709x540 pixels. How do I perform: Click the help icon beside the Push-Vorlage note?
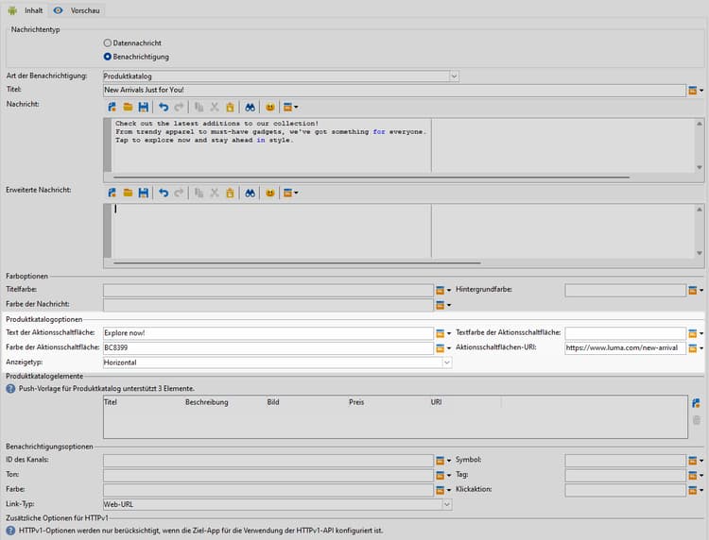(x=10, y=388)
